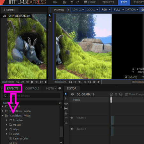Click the Make Composite Shot icon
Image resolution: width=144 pixels, height=144 pixels.
pyautogui.click(x=126, y=94)
